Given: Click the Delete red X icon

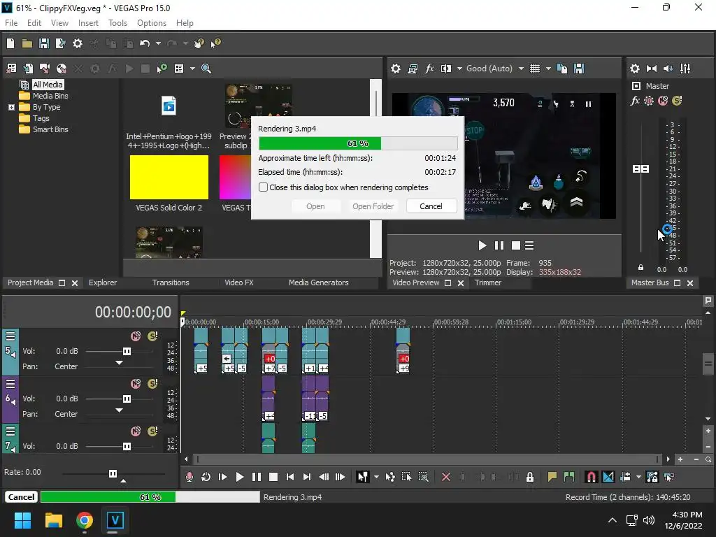Looking at the screenshot, I should click(x=446, y=477).
